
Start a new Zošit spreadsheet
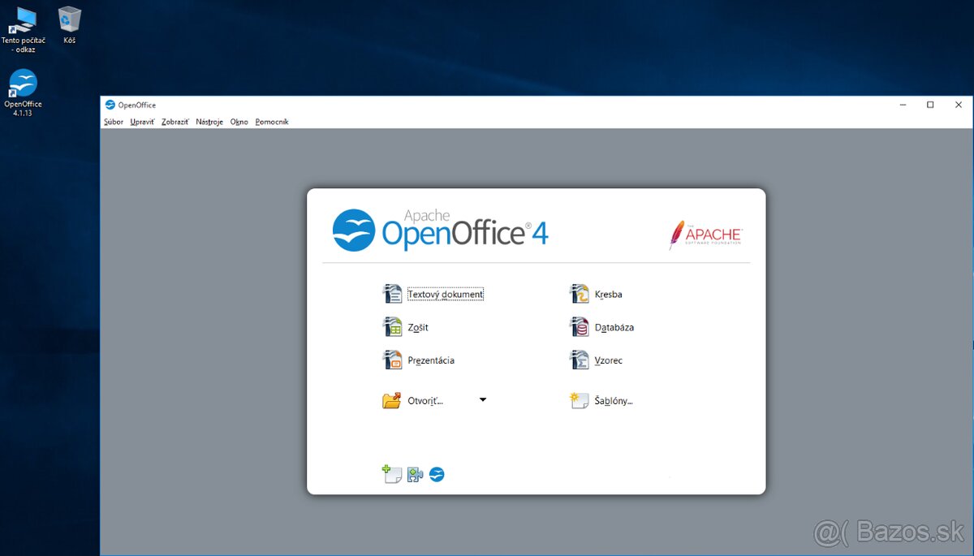click(x=406, y=327)
